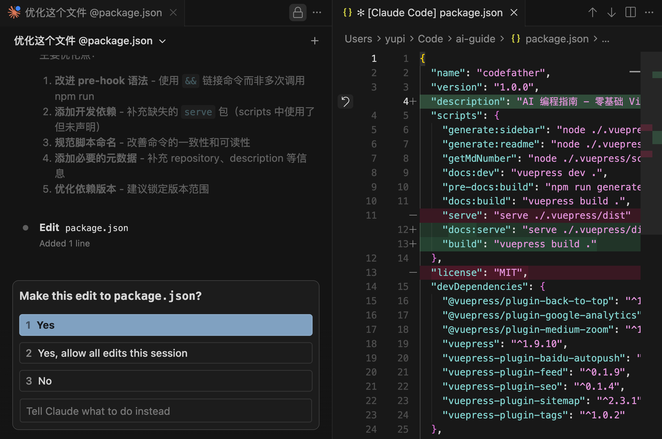Screen dimensions: 662x439
Task: Switch to the 优化这个文件 @package.json tab
Action: pos(94,13)
